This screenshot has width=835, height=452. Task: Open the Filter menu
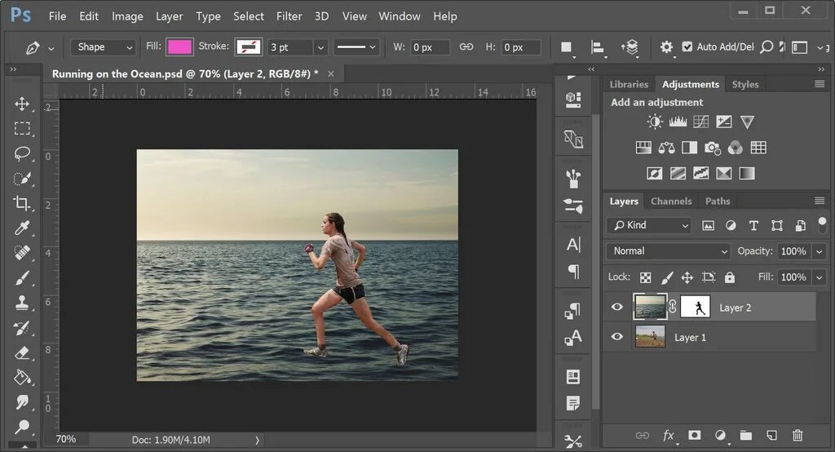pyautogui.click(x=289, y=16)
